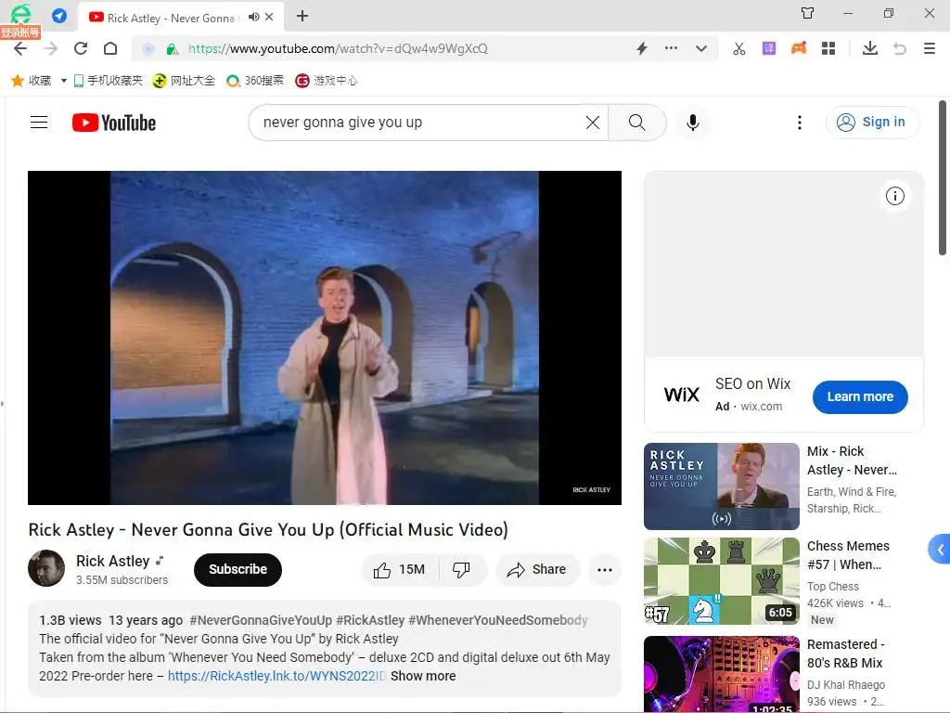
Task: Open the Chess Memes #57 thumbnail
Action: tap(722, 581)
